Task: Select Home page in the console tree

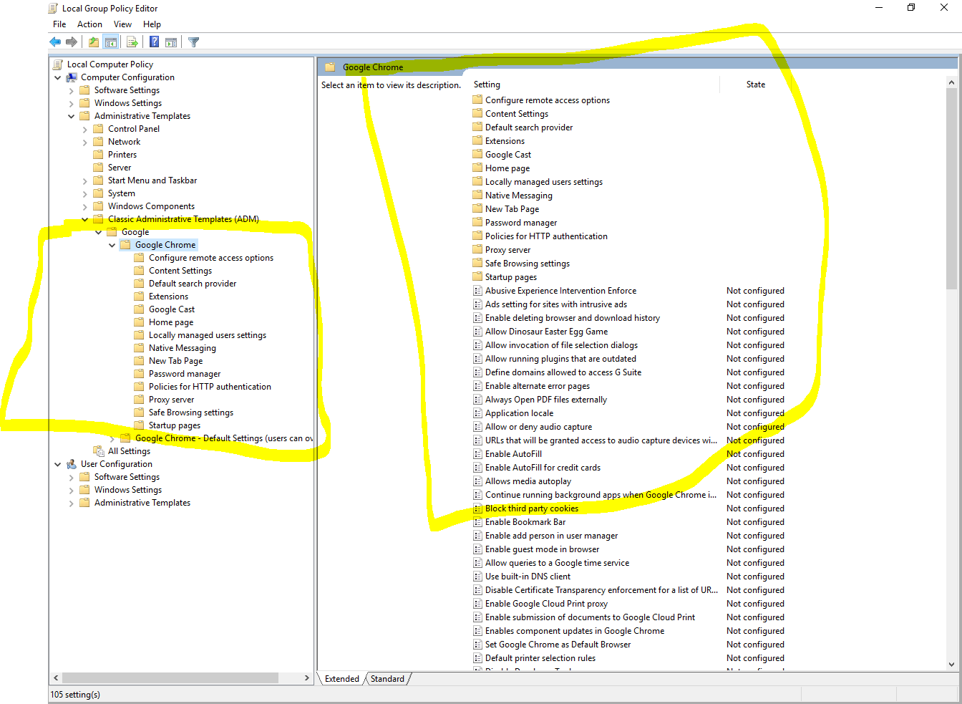Action: click(x=171, y=322)
